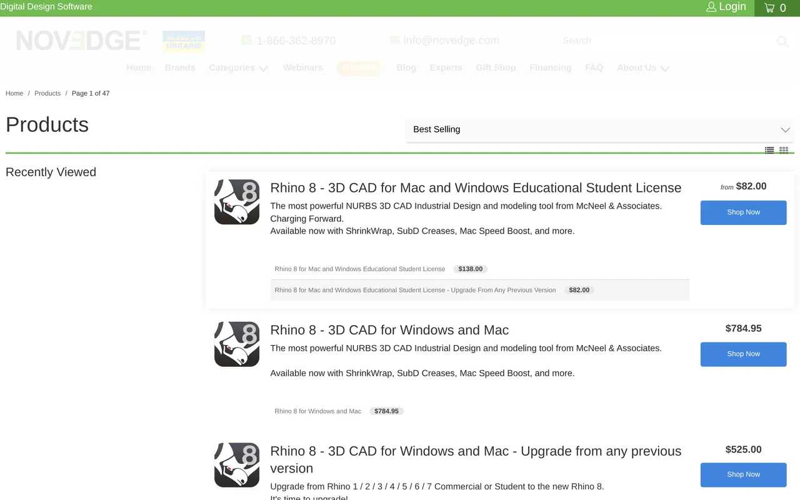Shop Now for Rhino 8 Educational Student License

[x=744, y=212]
